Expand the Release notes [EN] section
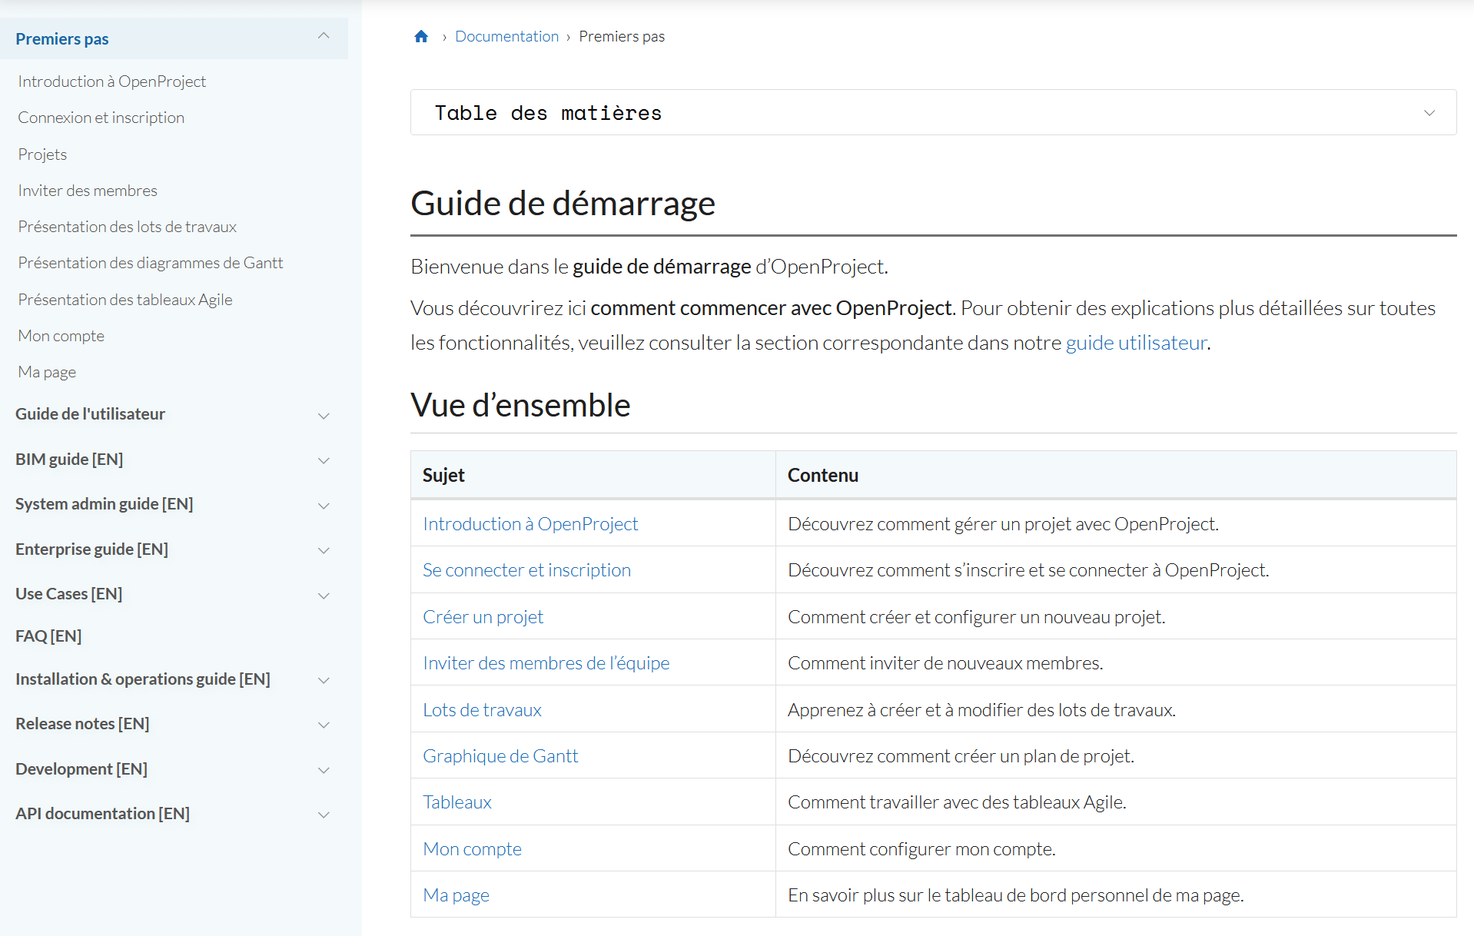Image resolution: width=1474 pixels, height=936 pixels. 324,725
